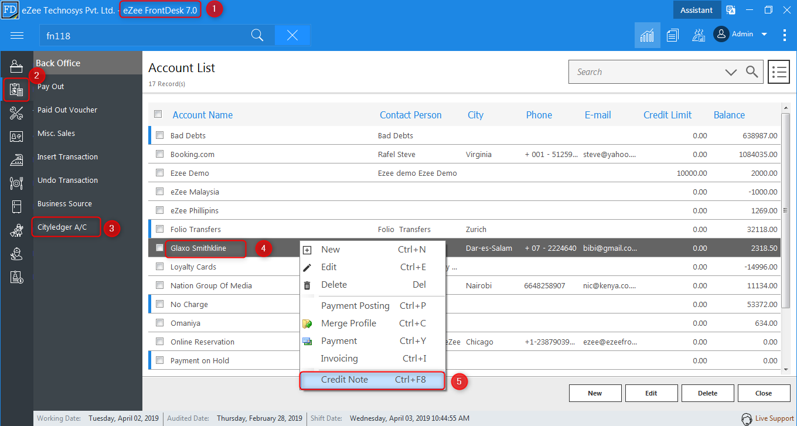Image resolution: width=797 pixels, height=426 pixels.
Task: Select the Back Office calculator sidebar icon
Action: point(16,90)
